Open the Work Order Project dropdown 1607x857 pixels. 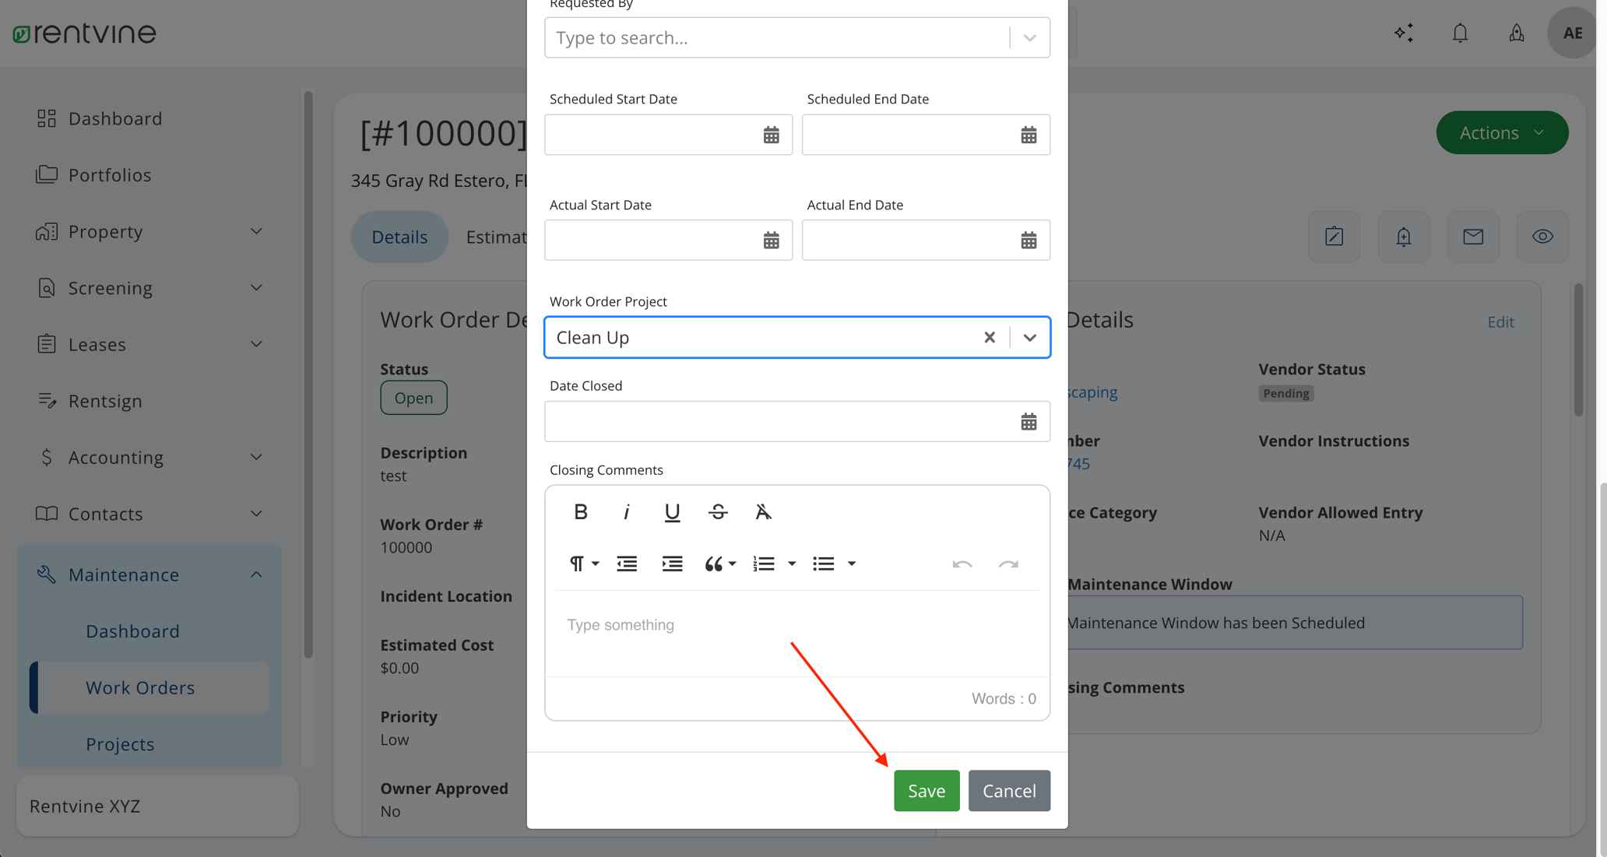tap(1029, 337)
